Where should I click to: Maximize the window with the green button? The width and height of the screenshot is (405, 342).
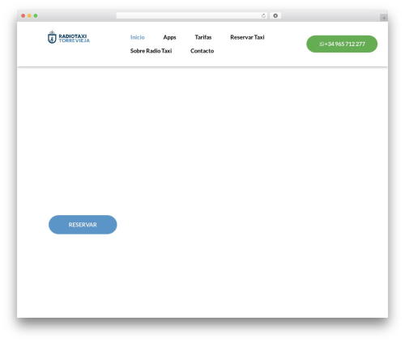(x=36, y=15)
